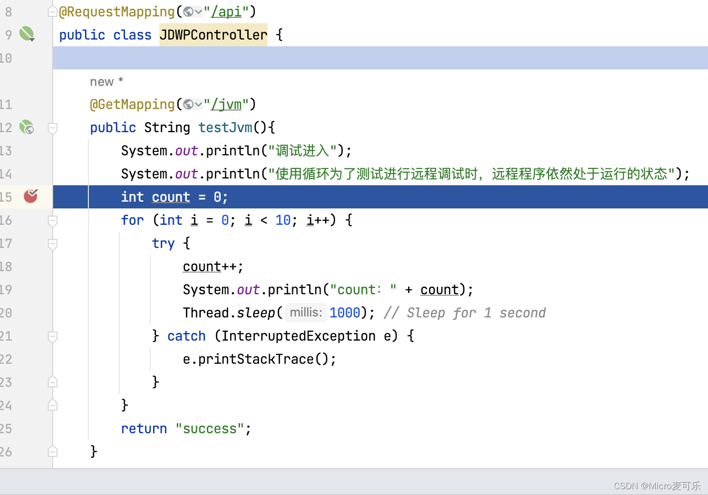Screen dimensions: 708x495
Task: Open the "/jvm" mapping link
Action: pos(226,104)
